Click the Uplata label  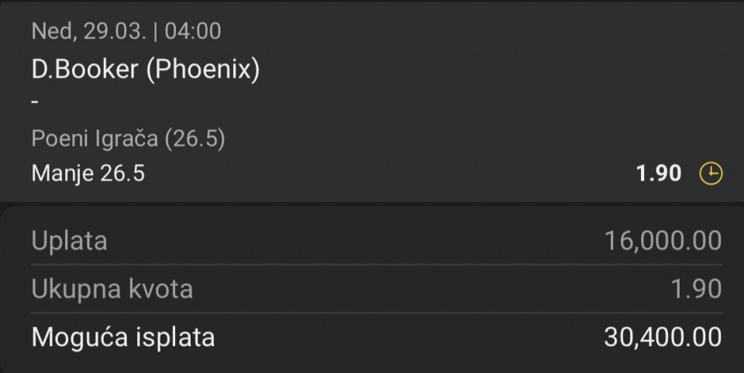[x=69, y=241]
